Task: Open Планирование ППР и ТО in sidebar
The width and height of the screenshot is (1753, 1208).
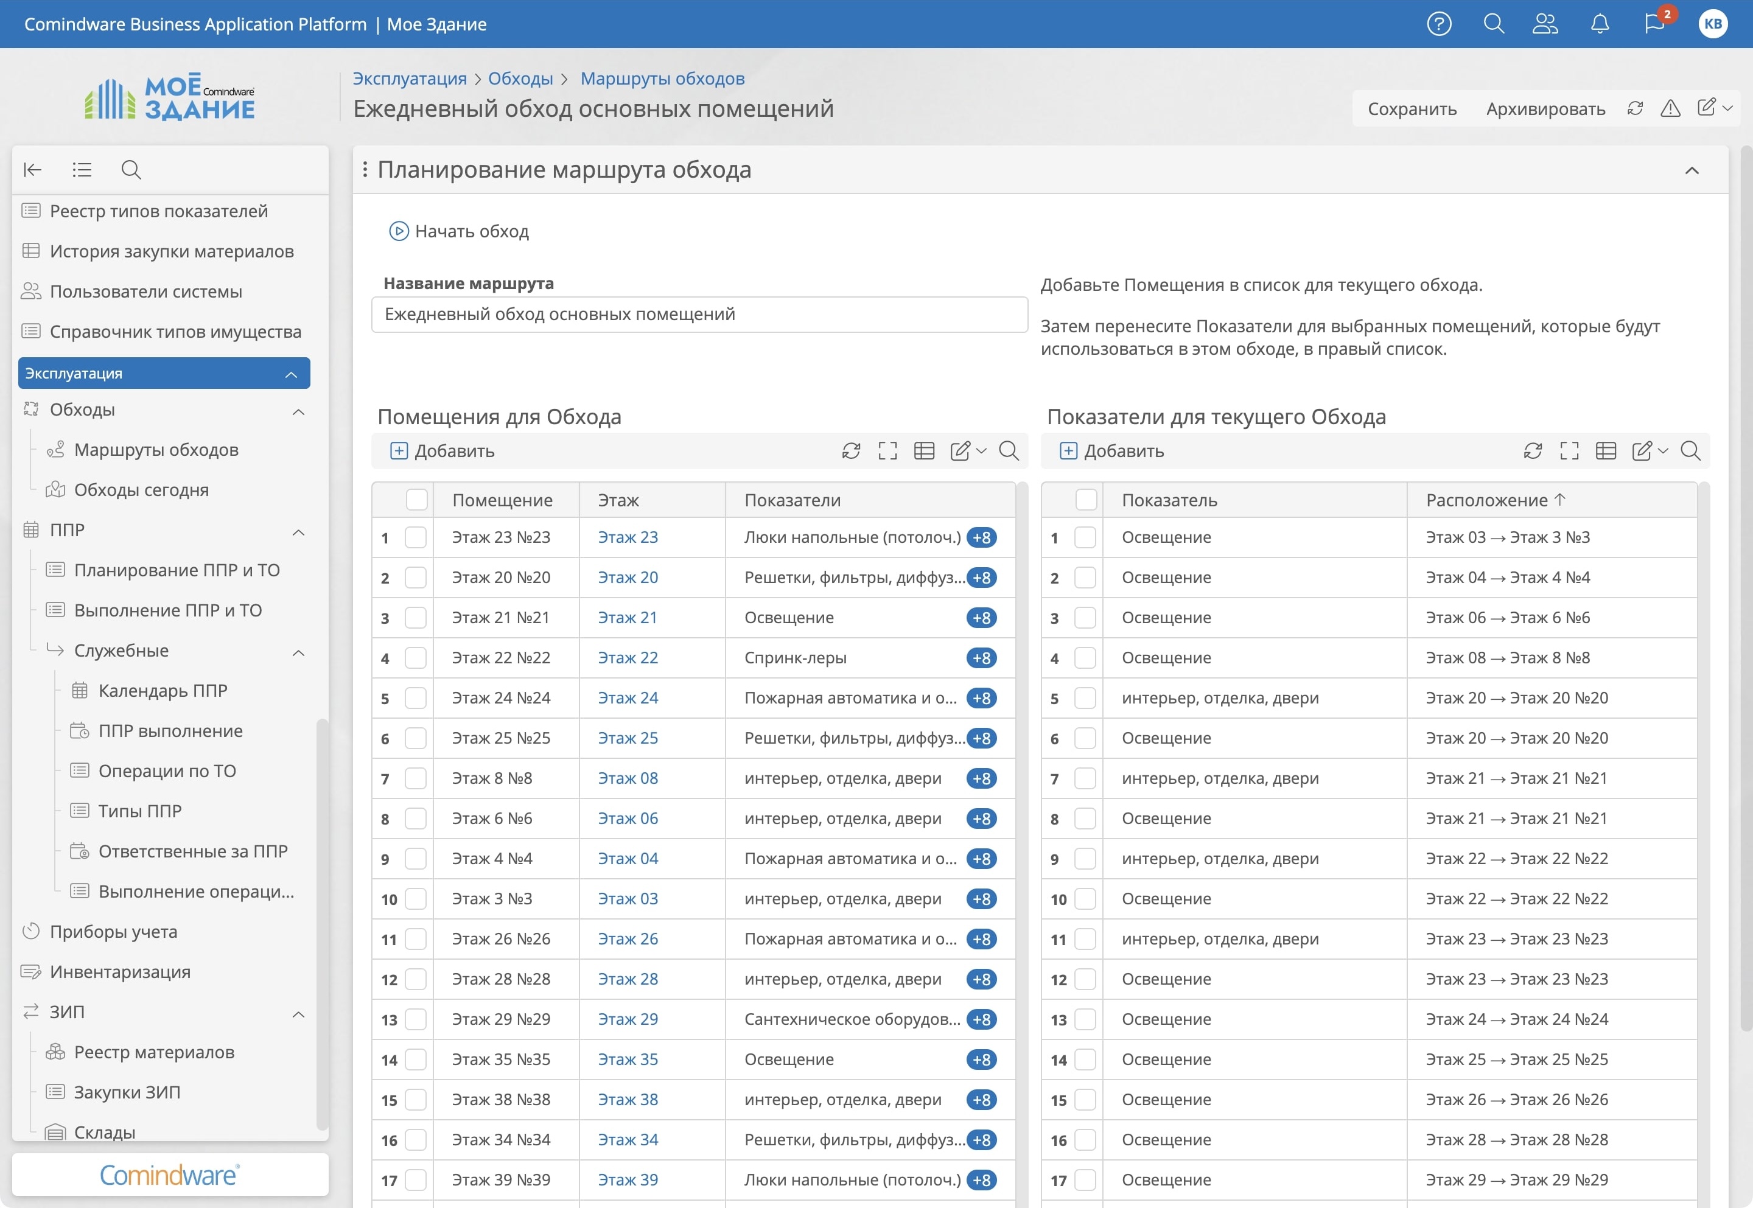Action: (x=177, y=570)
